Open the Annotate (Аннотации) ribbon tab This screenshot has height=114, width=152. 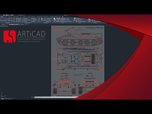(10, 17)
